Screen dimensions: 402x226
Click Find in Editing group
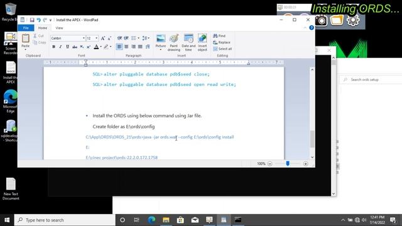click(219, 36)
